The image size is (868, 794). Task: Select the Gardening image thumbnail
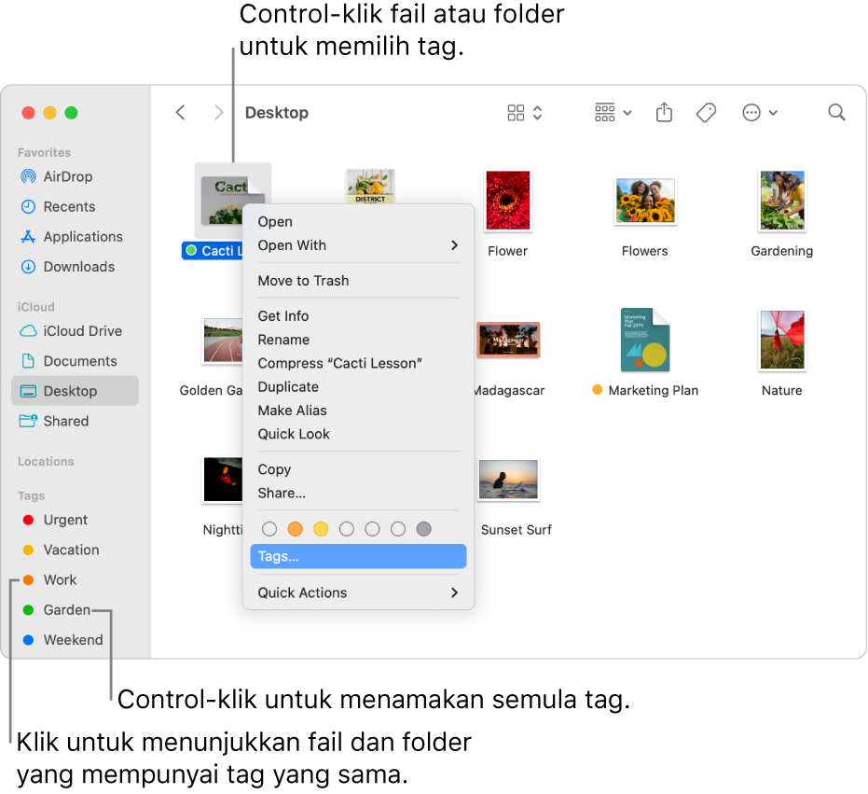coord(781,201)
